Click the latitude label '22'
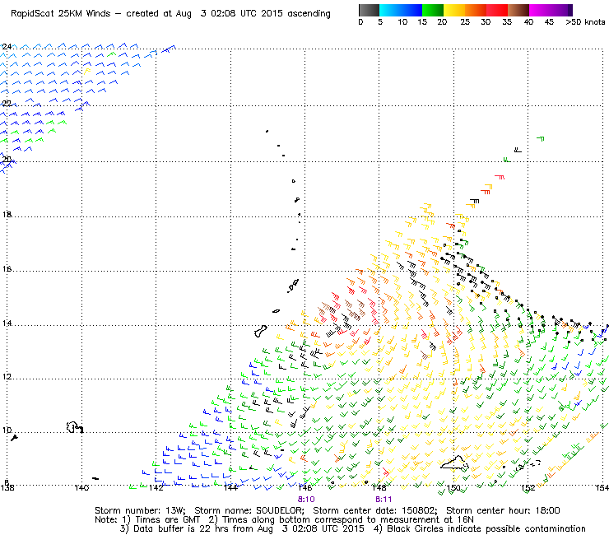 pyautogui.click(x=7, y=104)
